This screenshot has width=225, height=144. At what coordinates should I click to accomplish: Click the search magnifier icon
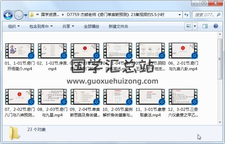pyautogui.click(x=218, y=15)
